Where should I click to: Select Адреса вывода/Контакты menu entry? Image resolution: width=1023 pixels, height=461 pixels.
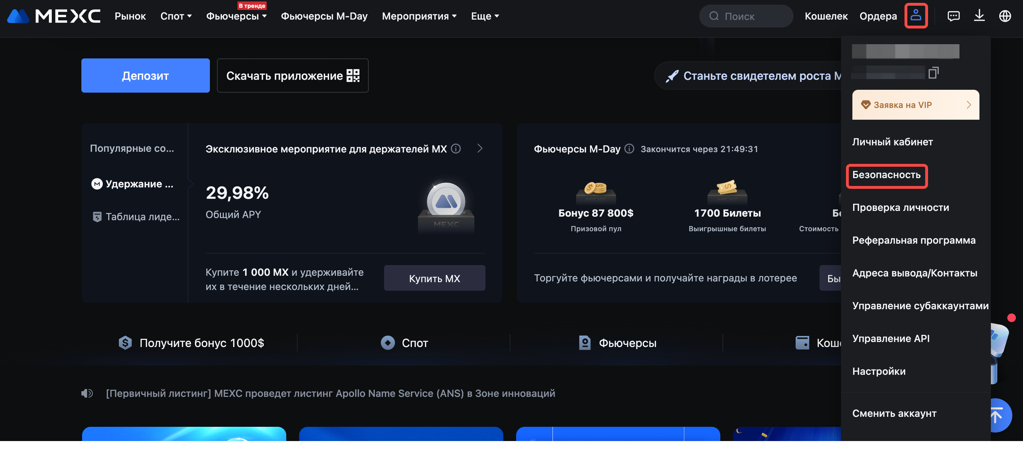(x=914, y=273)
